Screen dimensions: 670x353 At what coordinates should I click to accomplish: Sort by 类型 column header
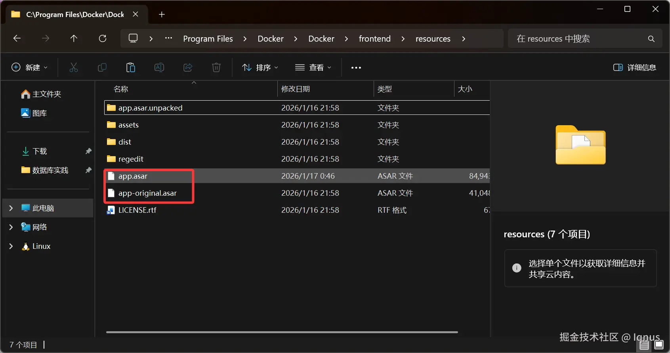385,89
